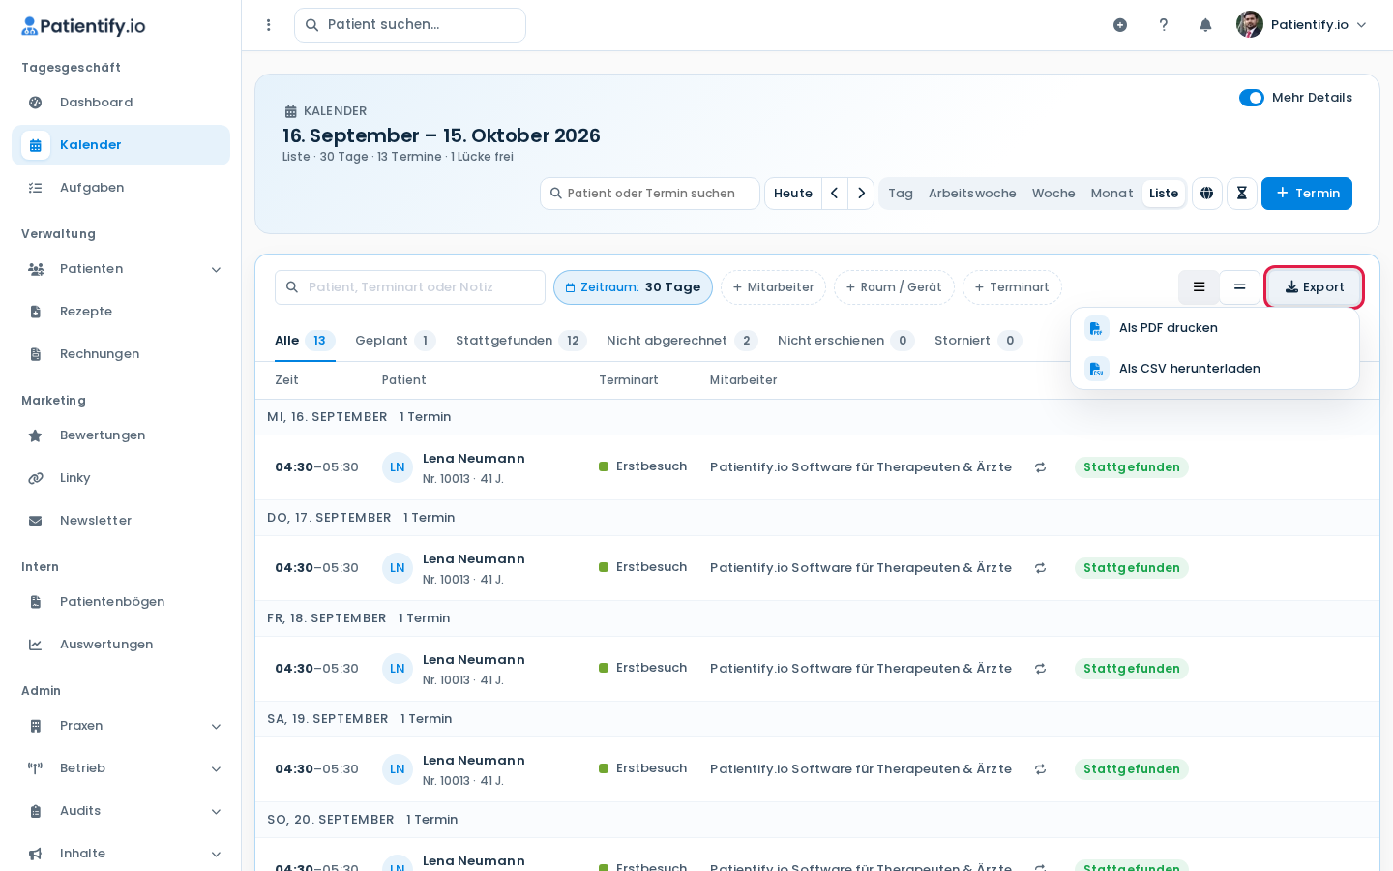The image size is (1393, 871).
Task: Click the globe icon in calendar toolbar
Action: pyautogui.click(x=1207, y=194)
